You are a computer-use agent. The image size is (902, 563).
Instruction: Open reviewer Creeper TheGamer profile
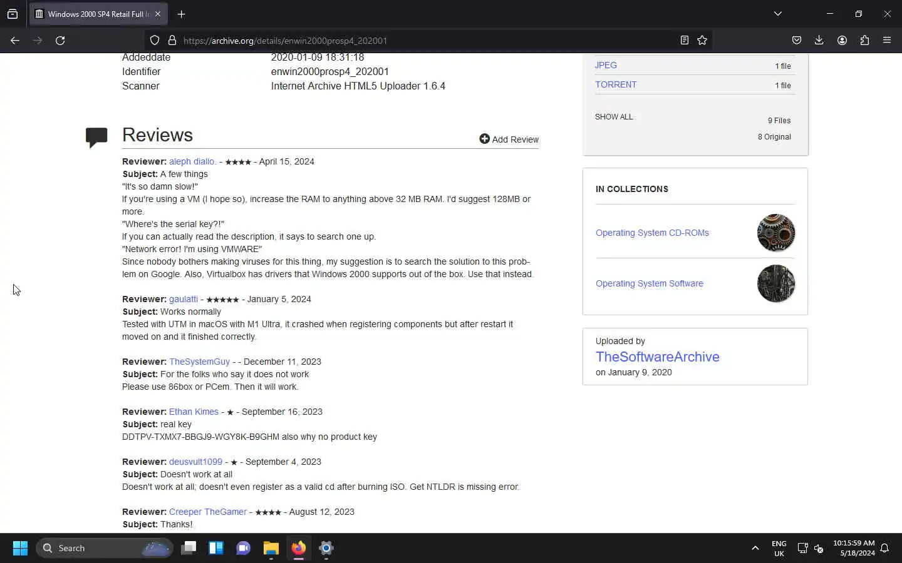(x=208, y=512)
